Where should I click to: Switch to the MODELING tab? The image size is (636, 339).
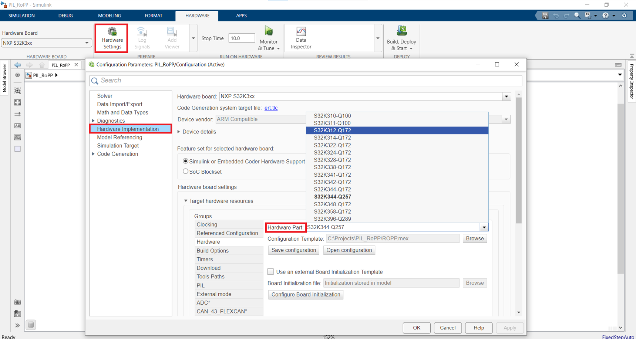[x=109, y=16]
